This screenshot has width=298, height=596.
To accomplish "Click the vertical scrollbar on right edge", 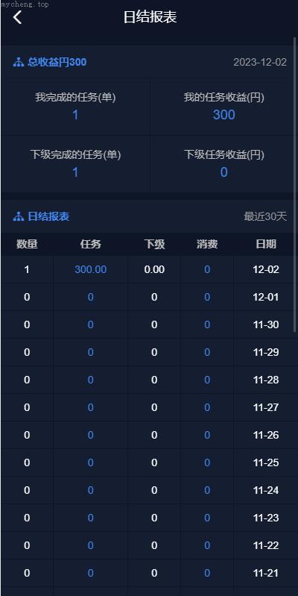I will (x=295, y=185).
